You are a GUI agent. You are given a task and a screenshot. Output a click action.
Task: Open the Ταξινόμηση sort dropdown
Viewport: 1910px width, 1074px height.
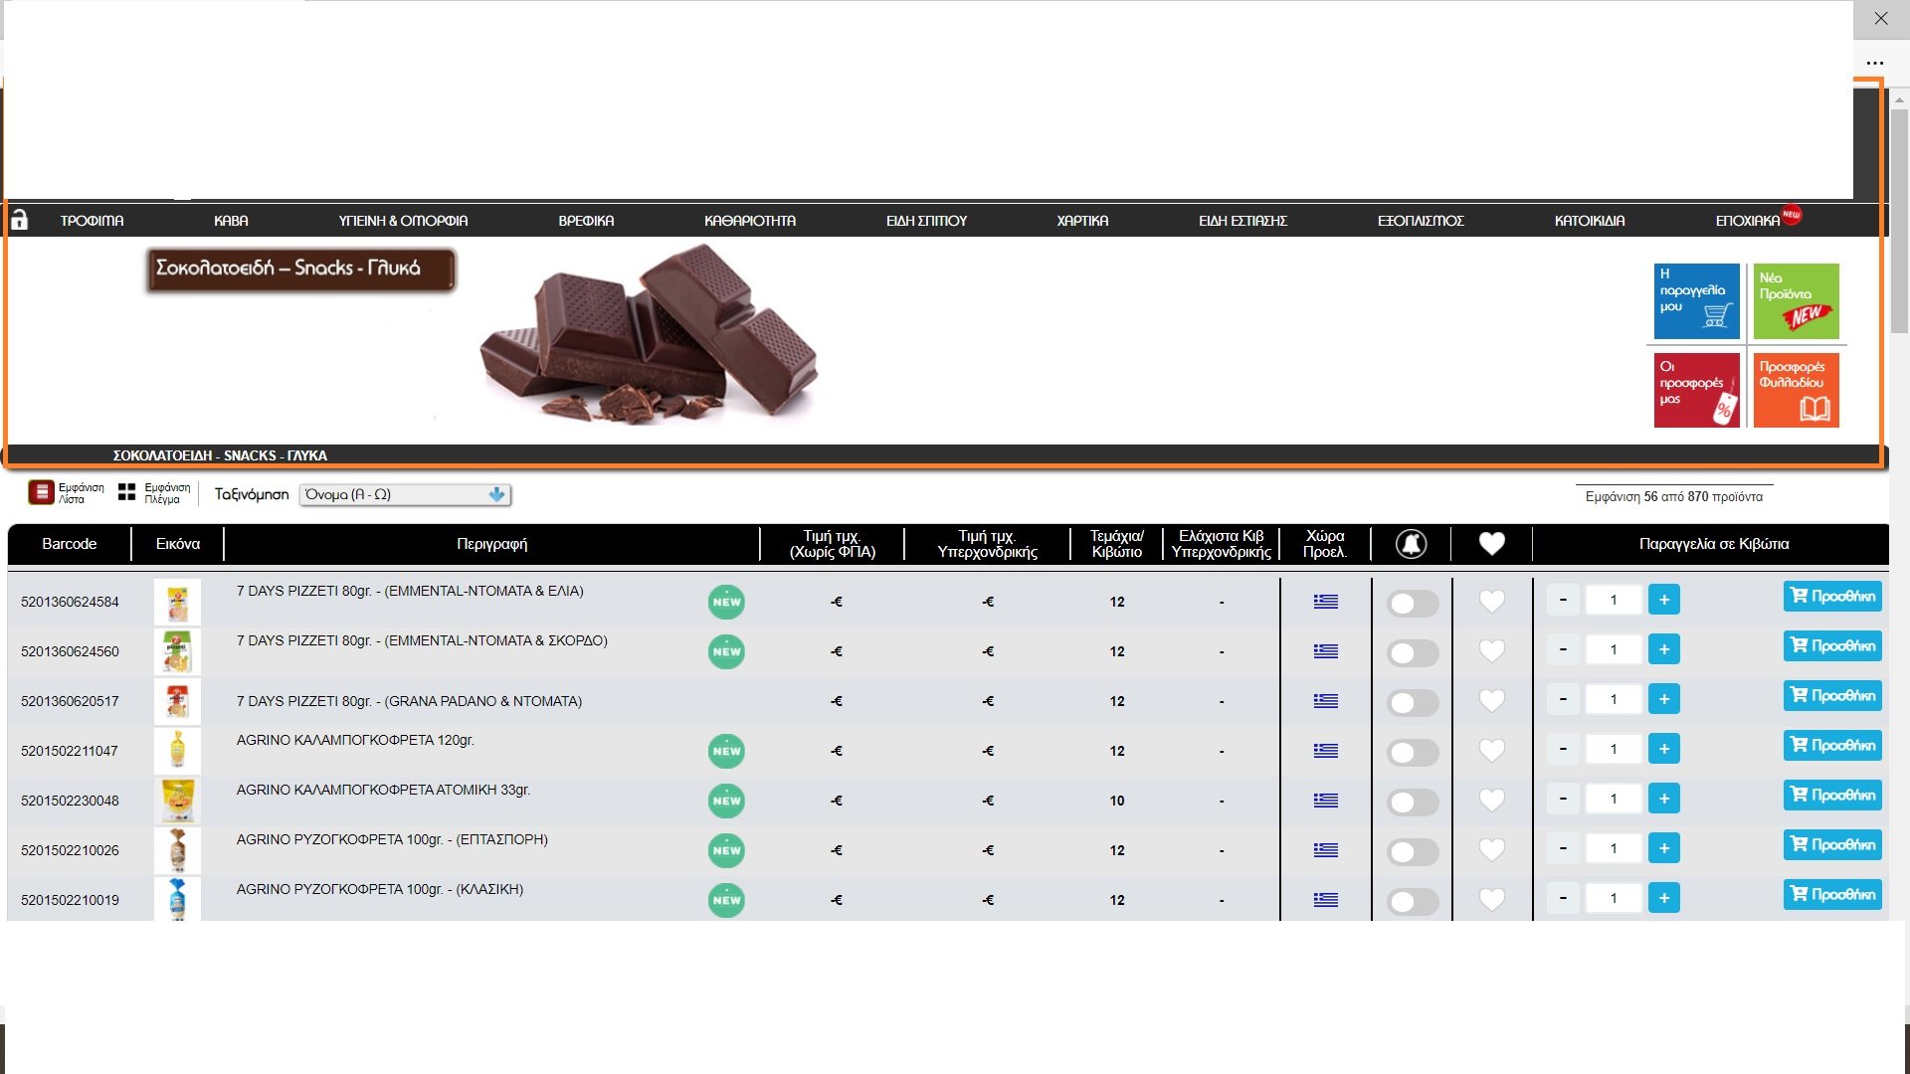coord(405,494)
